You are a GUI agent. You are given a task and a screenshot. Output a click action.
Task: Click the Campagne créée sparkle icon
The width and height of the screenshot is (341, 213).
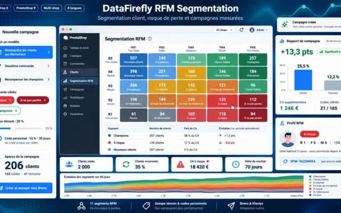(285, 24)
